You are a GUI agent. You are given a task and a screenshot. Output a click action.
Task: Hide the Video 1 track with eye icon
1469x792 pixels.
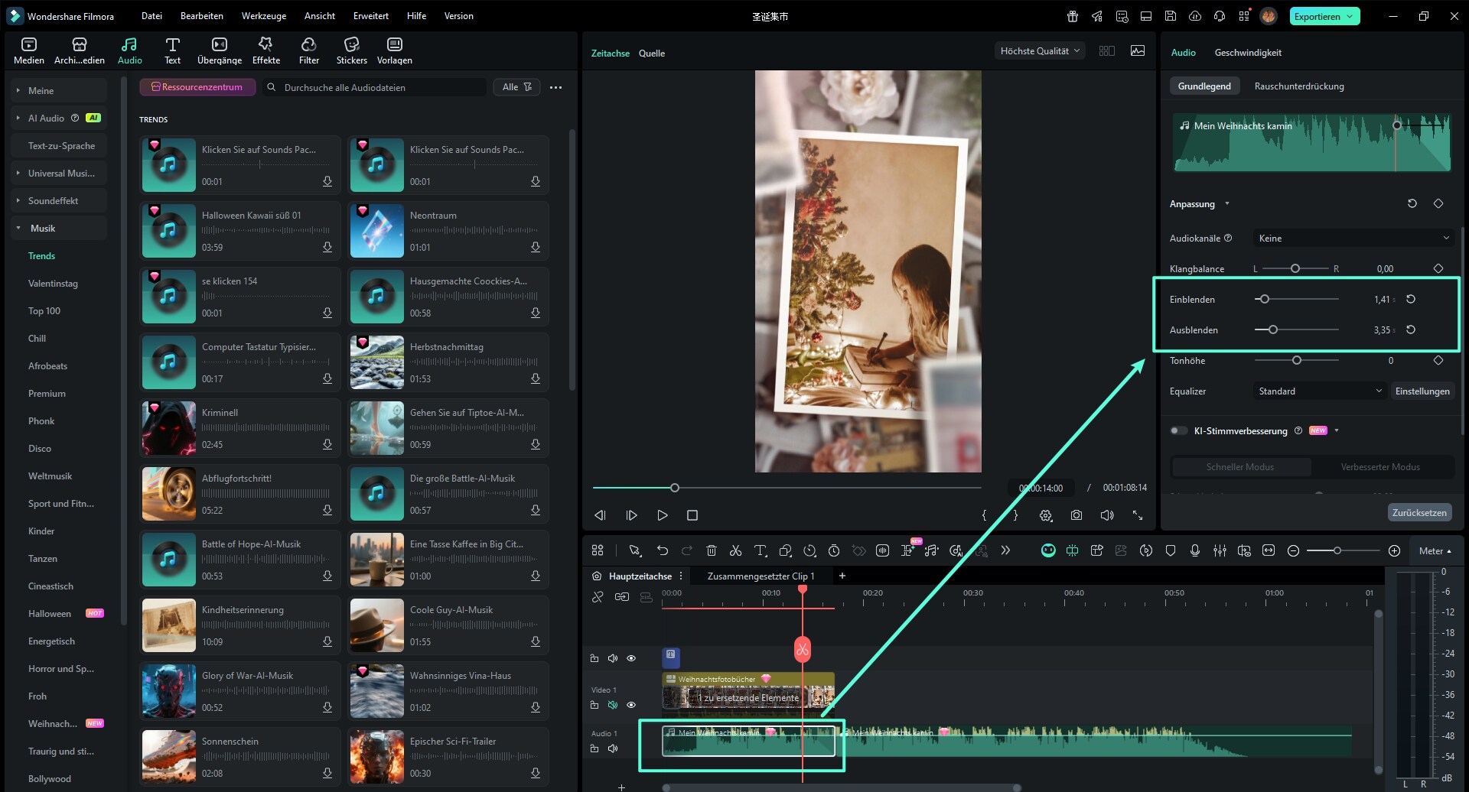click(x=631, y=705)
